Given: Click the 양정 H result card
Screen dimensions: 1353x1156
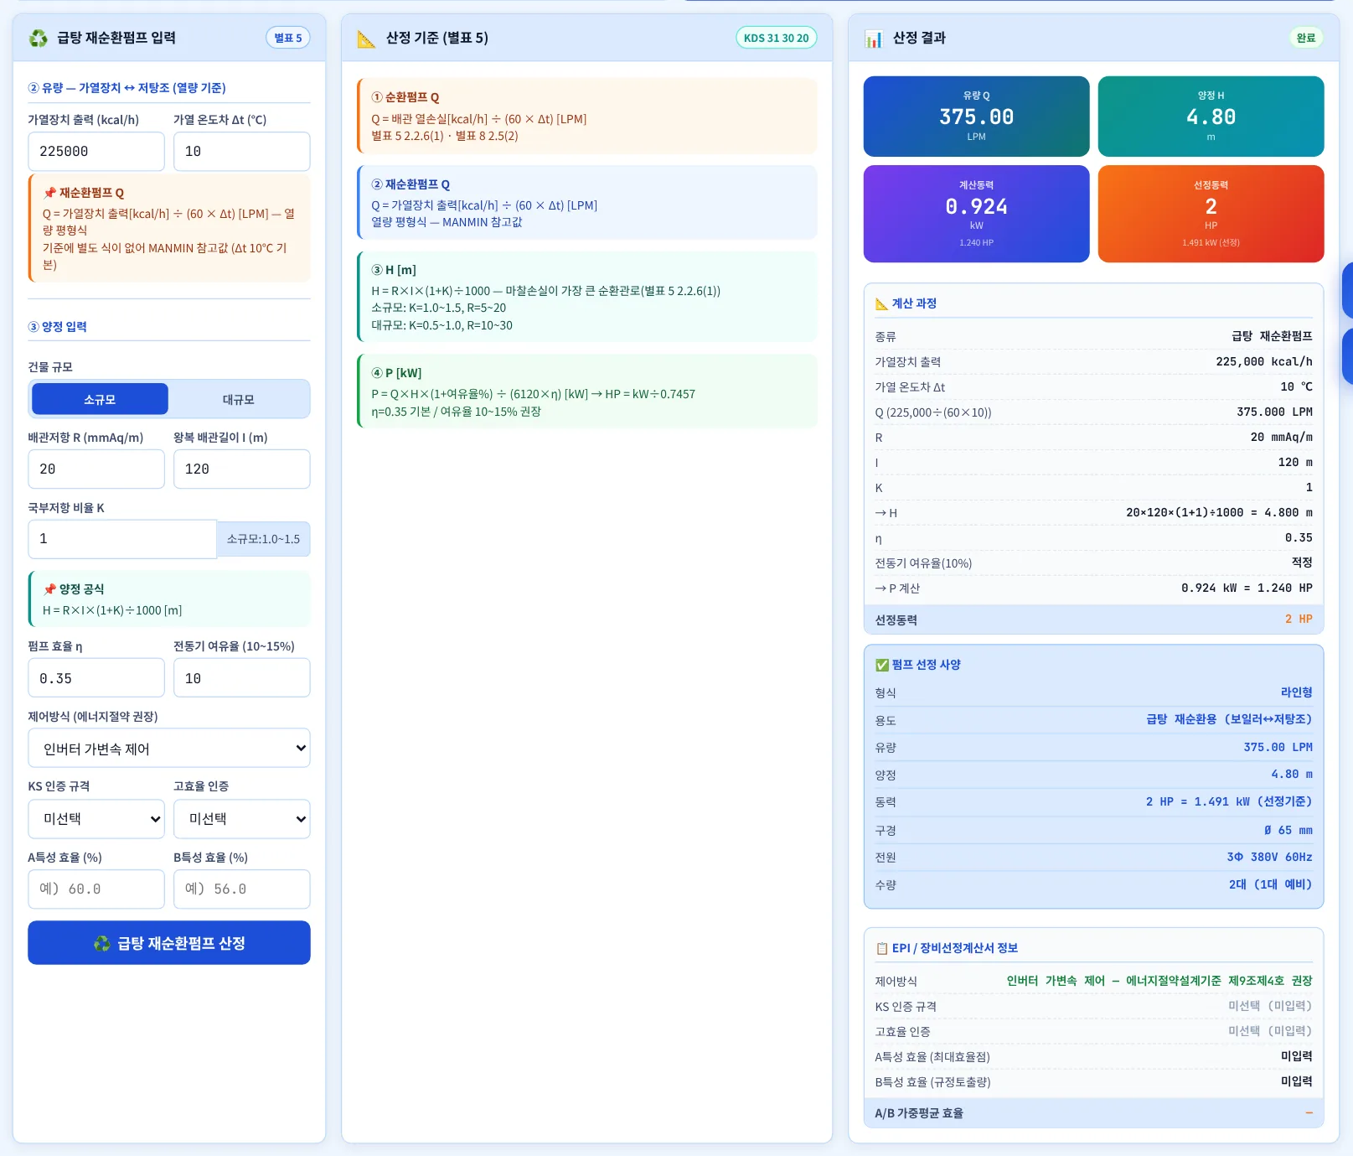Looking at the screenshot, I should [1211, 117].
